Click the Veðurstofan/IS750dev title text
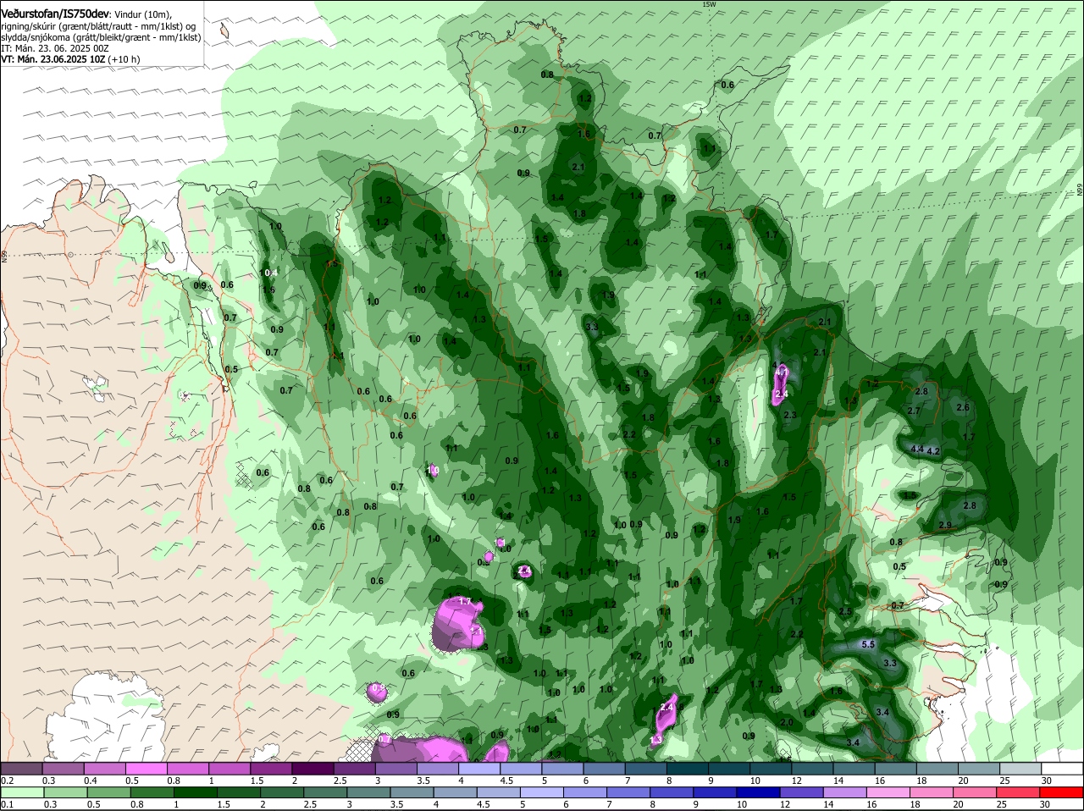The width and height of the screenshot is (1084, 811). 55,14
